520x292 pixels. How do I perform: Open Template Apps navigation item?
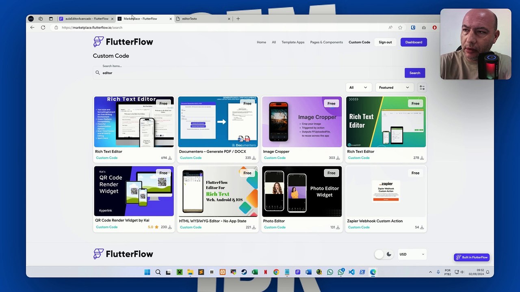tap(293, 42)
